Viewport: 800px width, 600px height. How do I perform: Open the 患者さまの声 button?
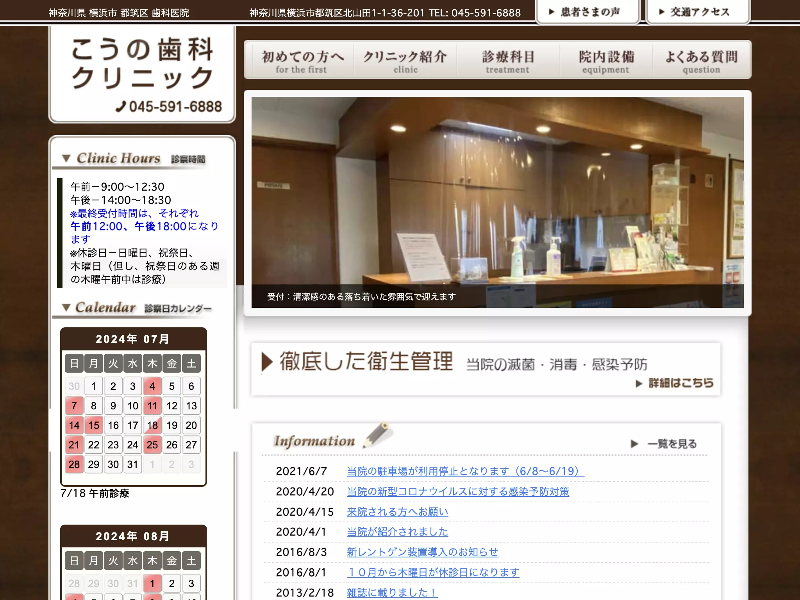[x=588, y=12]
